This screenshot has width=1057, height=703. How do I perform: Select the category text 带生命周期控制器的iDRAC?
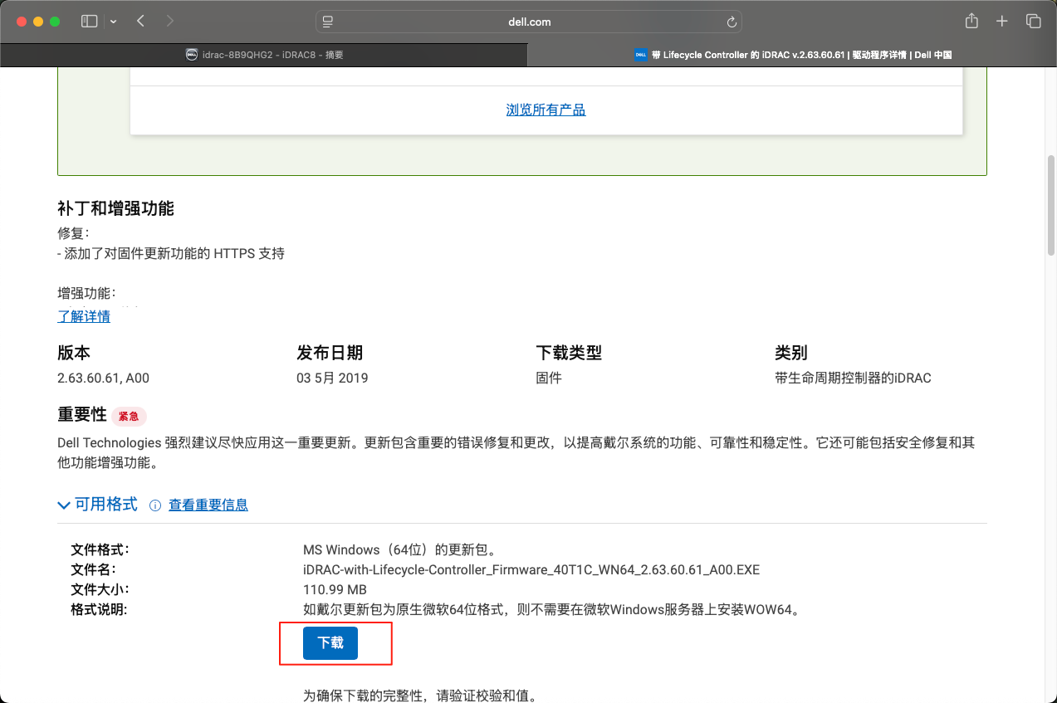click(853, 378)
